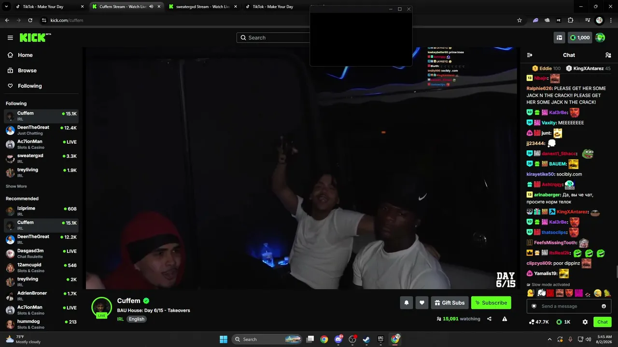Reload the Kick page
The width and height of the screenshot is (618, 347).
[x=30, y=20]
